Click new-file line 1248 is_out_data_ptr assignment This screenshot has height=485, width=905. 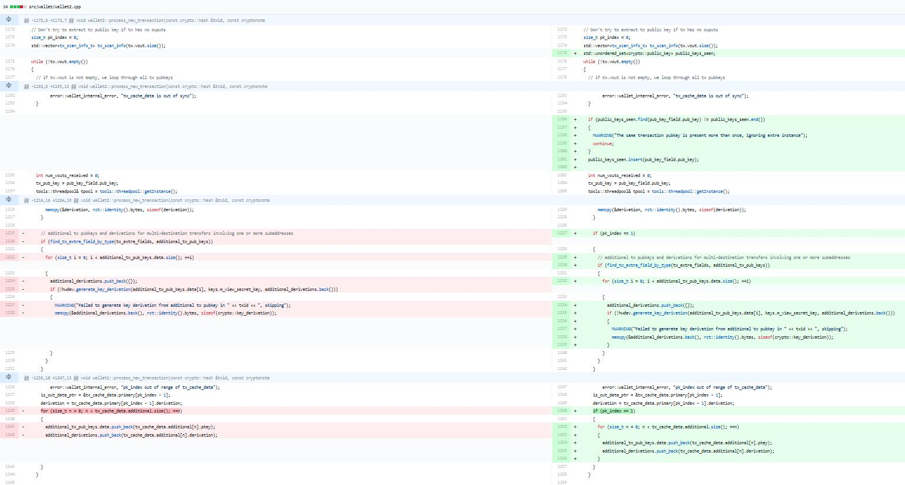tap(657, 395)
